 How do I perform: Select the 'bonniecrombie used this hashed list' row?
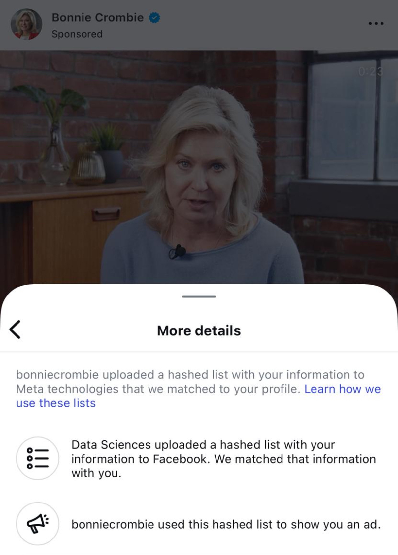[199, 524]
